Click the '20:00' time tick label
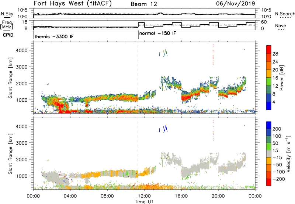 (218, 196)
